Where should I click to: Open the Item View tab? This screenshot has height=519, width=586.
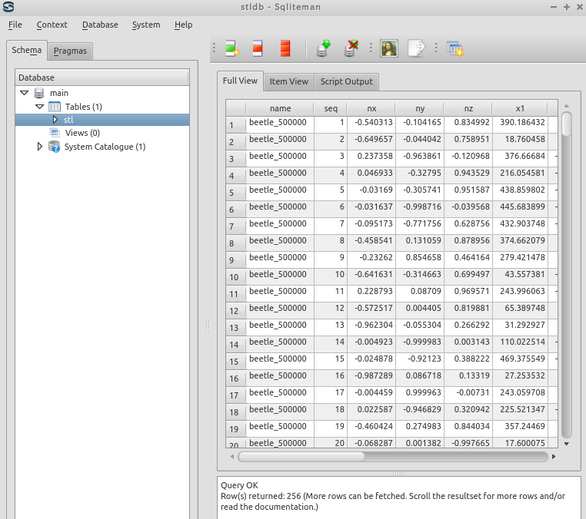coord(288,81)
